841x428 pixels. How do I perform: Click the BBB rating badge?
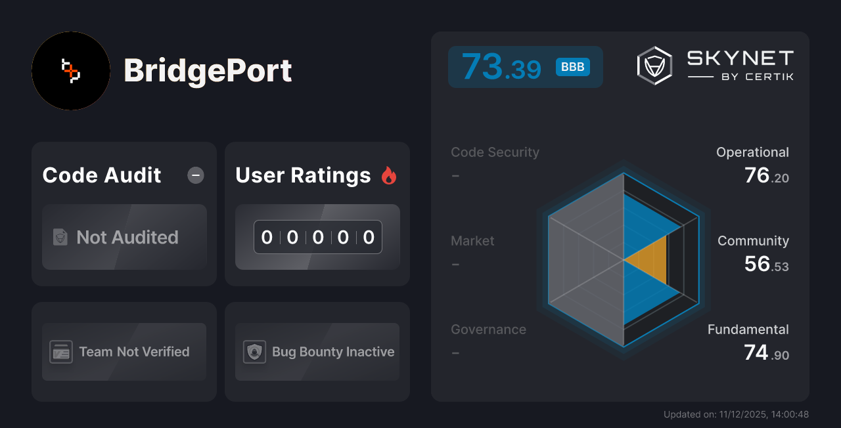[572, 66]
